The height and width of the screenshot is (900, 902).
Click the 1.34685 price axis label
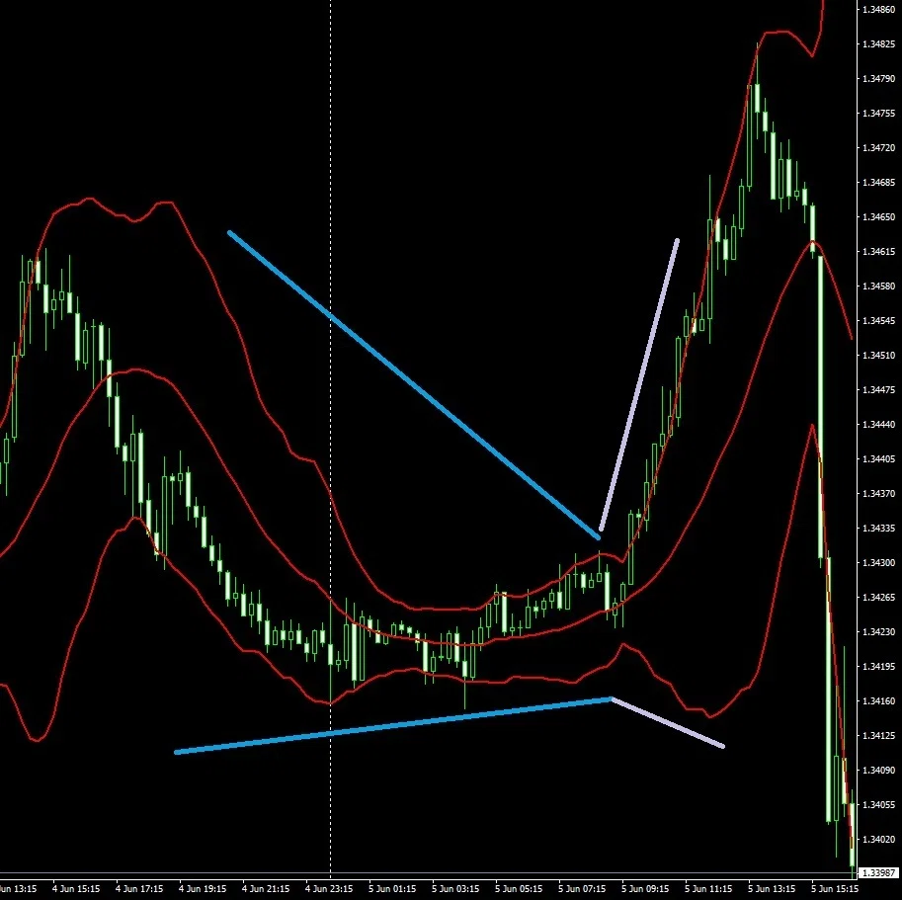point(878,183)
